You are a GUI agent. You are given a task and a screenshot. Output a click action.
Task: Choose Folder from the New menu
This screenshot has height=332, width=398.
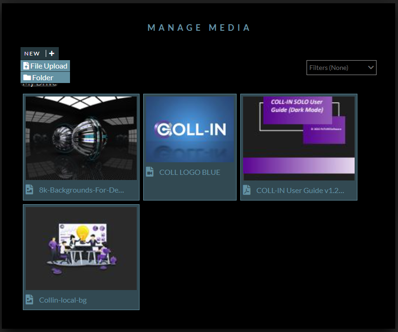click(42, 78)
